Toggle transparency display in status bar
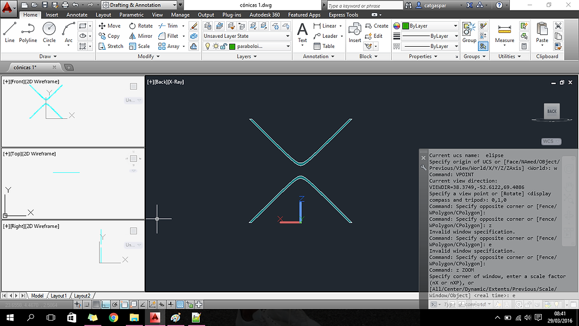 coord(180,305)
